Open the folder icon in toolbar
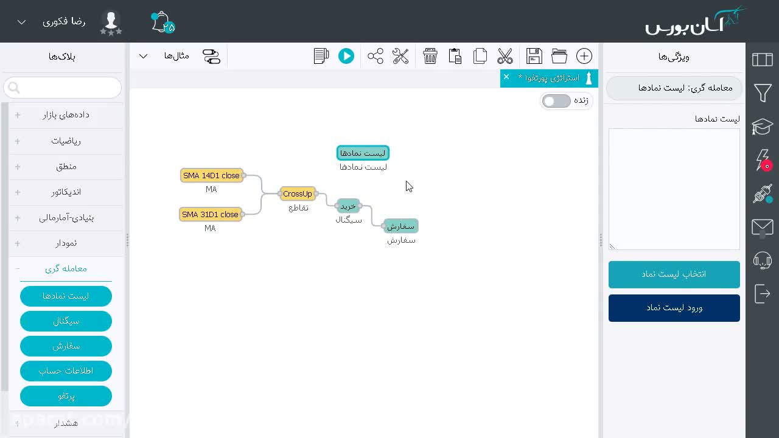Viewport: 779px width, 438px height. (x=559, y=56)
